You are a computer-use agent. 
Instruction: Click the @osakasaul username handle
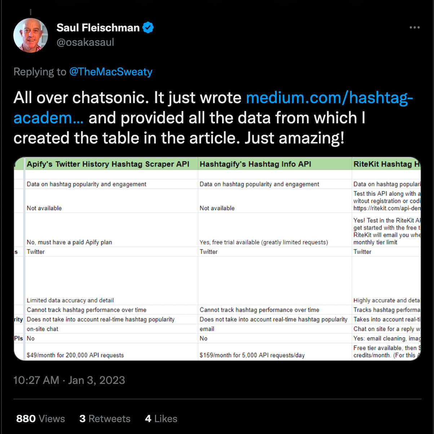(85, 42)
